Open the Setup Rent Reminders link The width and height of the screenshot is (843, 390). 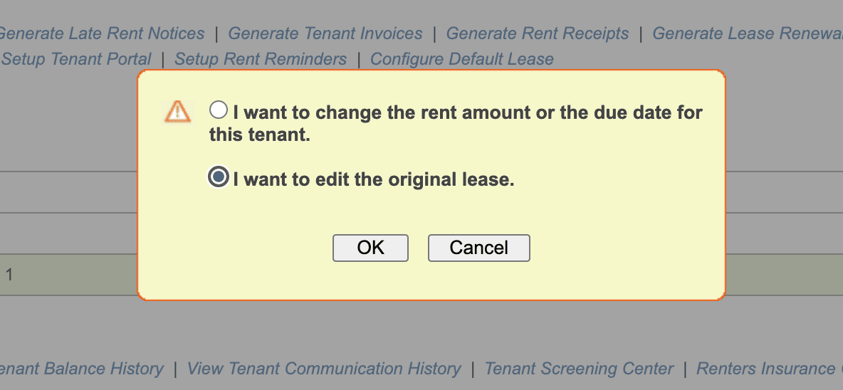(x=261, y=59)
